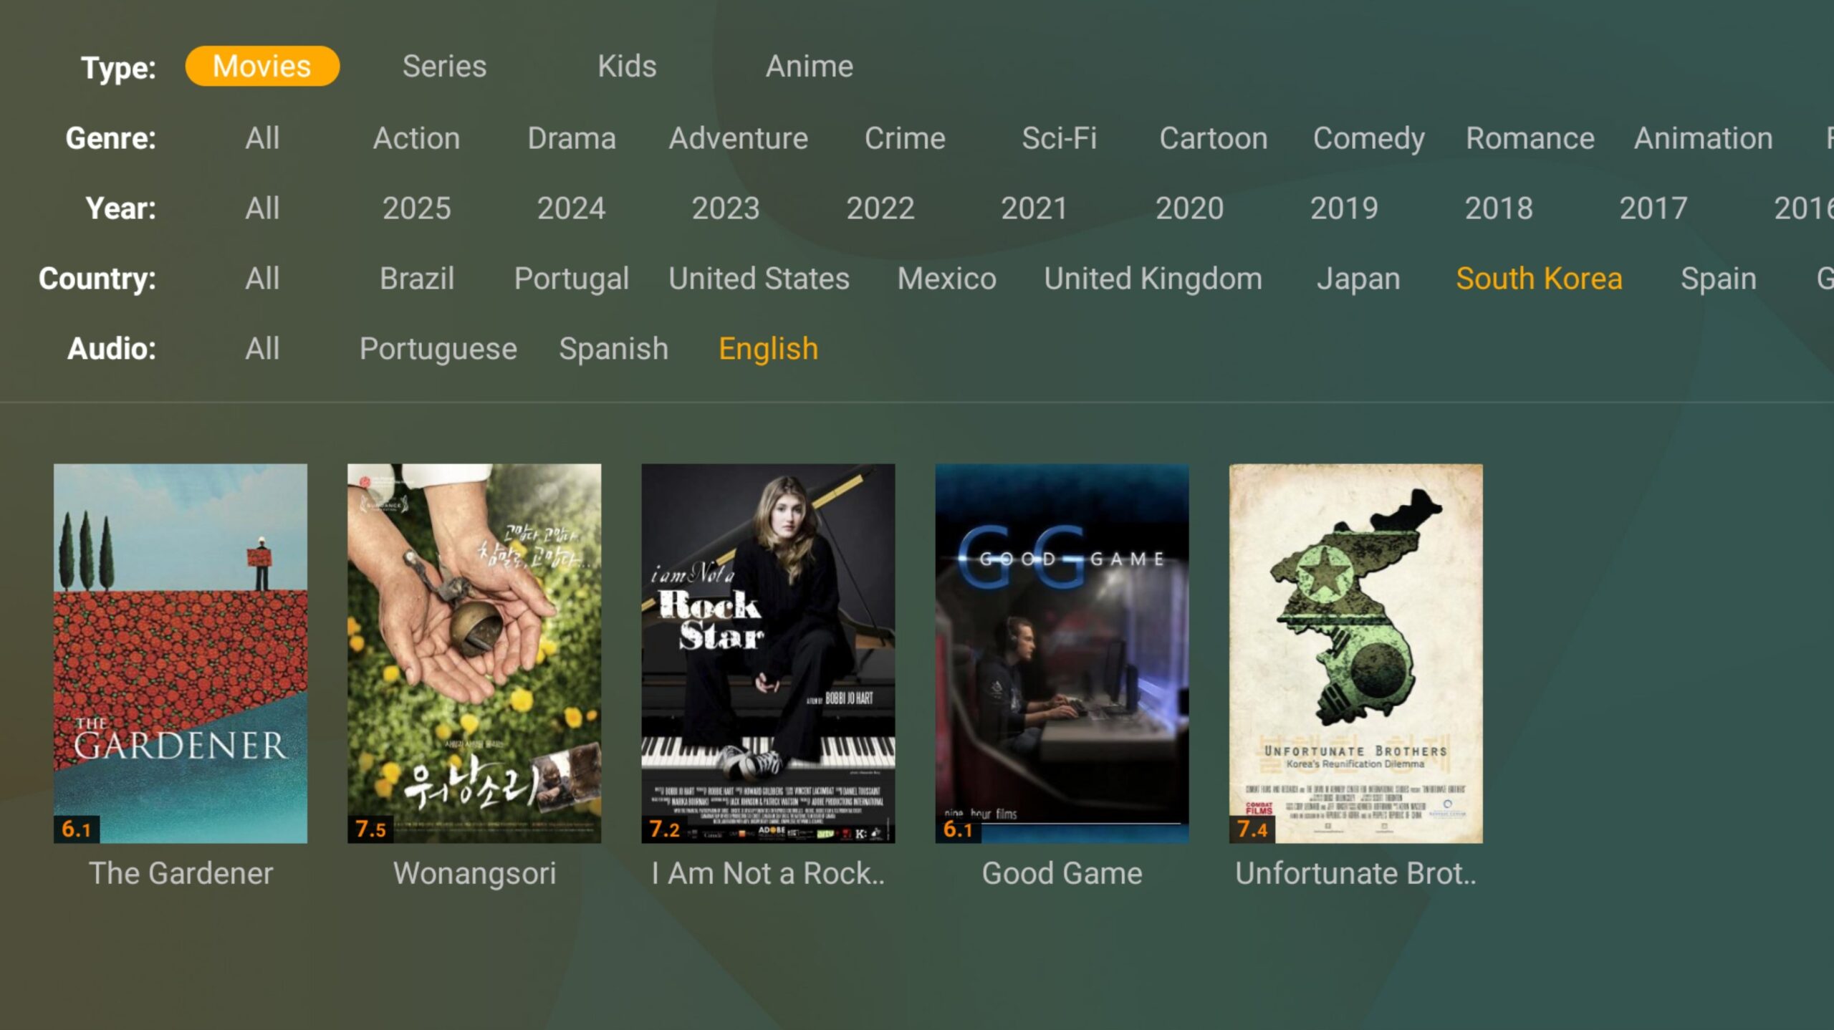Reset Country filter to All
This screenshot has width=1834, height=1030.
click(262, 278)
